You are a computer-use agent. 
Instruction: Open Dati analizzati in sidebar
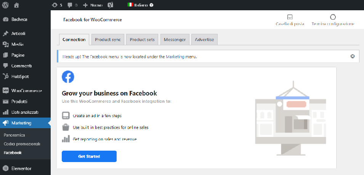point(25,112)
